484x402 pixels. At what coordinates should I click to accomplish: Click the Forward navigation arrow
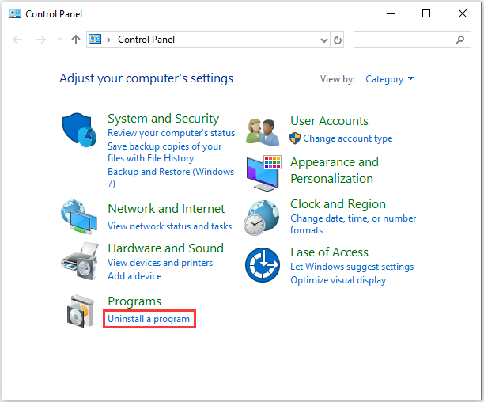coord(41,40)
